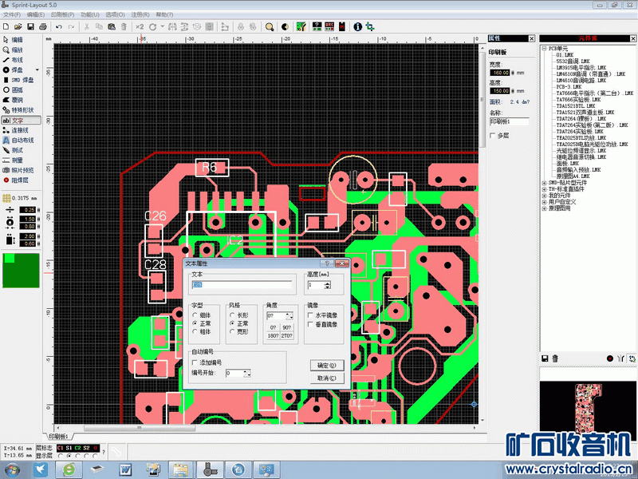This screenshot has width=638, height=479.
Task: Enable the 水平镜像 horizontal mirror checkbox
Action: 310,315
